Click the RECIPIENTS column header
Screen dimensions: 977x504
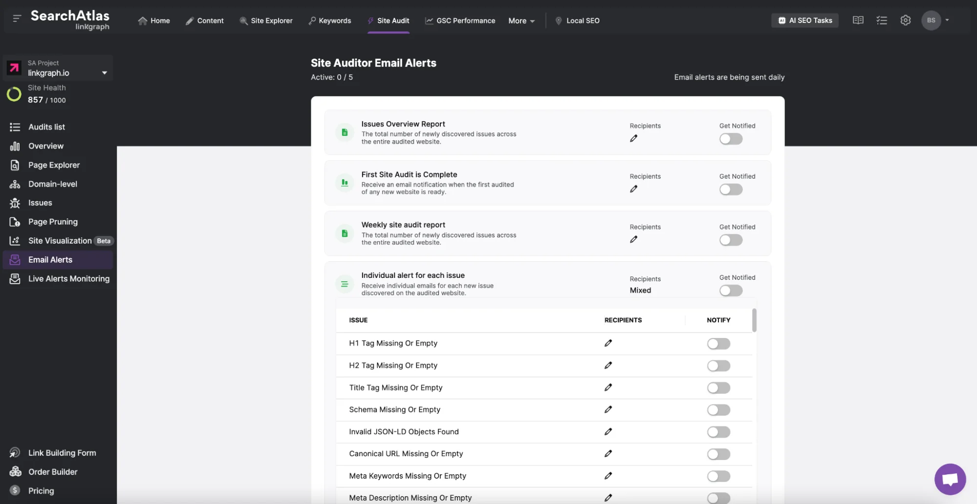623,320
